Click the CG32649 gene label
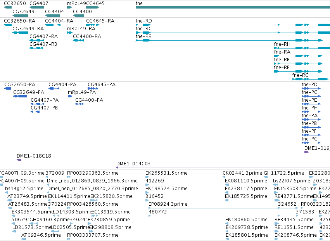Screen dimensions: 330x241 (23, 11)
